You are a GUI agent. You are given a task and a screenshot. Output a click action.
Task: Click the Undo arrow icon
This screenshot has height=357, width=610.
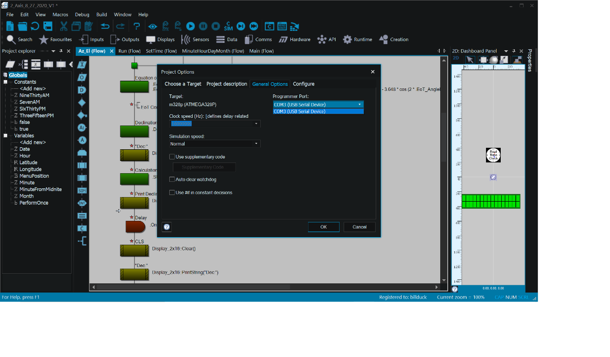105,26
